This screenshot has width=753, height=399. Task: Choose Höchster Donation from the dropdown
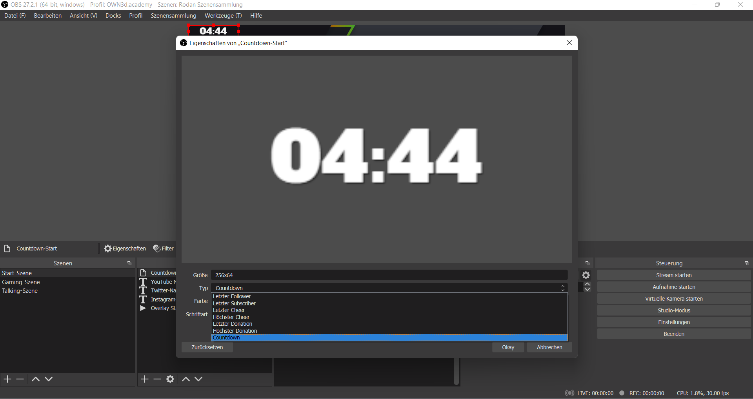235,331
